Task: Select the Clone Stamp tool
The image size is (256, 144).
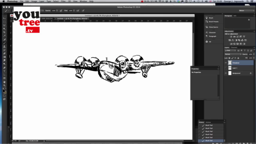Action: 4,46
